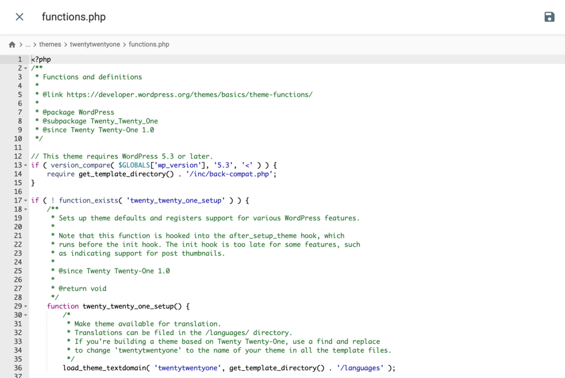Collapse twenty_twenty_one_setup function at line 29
Viewport: 565px width, 378px height.
pyautogui.click(x=25, y=306)
